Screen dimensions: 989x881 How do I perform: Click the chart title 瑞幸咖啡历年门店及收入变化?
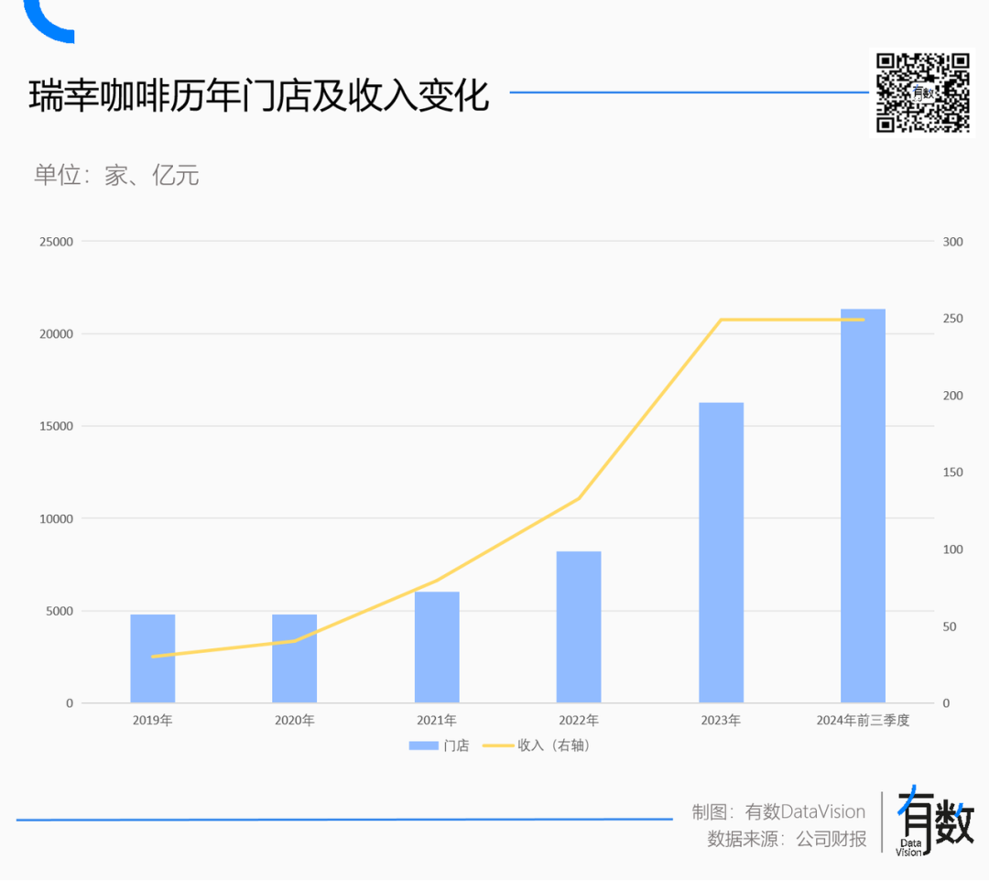click(x=259, y=95)
